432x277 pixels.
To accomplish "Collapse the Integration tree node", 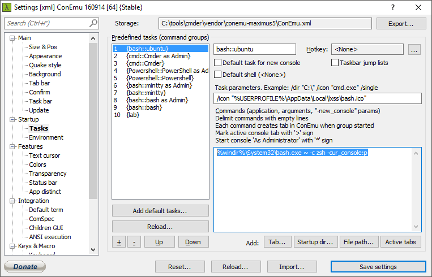I will [12, 201].
